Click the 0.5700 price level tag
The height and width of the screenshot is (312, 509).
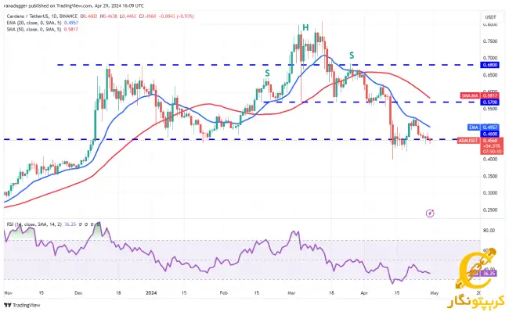[x=490, y=102]
